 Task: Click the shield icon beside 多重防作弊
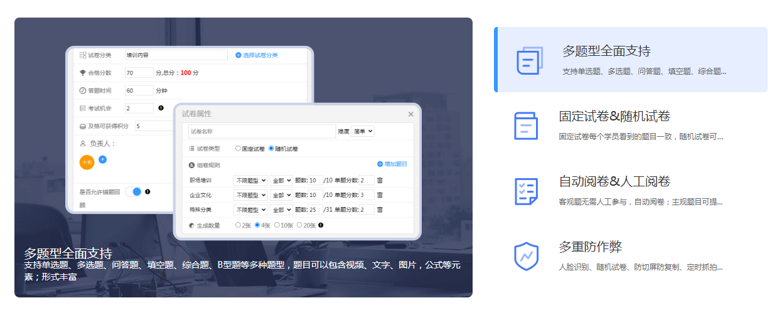[x=526, y=256]
